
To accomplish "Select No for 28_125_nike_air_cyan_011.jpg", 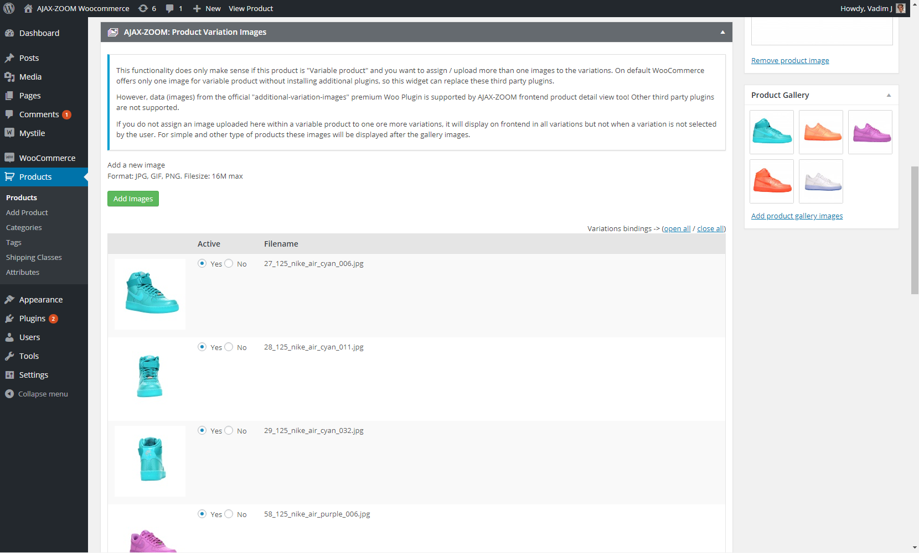I will click(229, 347).
